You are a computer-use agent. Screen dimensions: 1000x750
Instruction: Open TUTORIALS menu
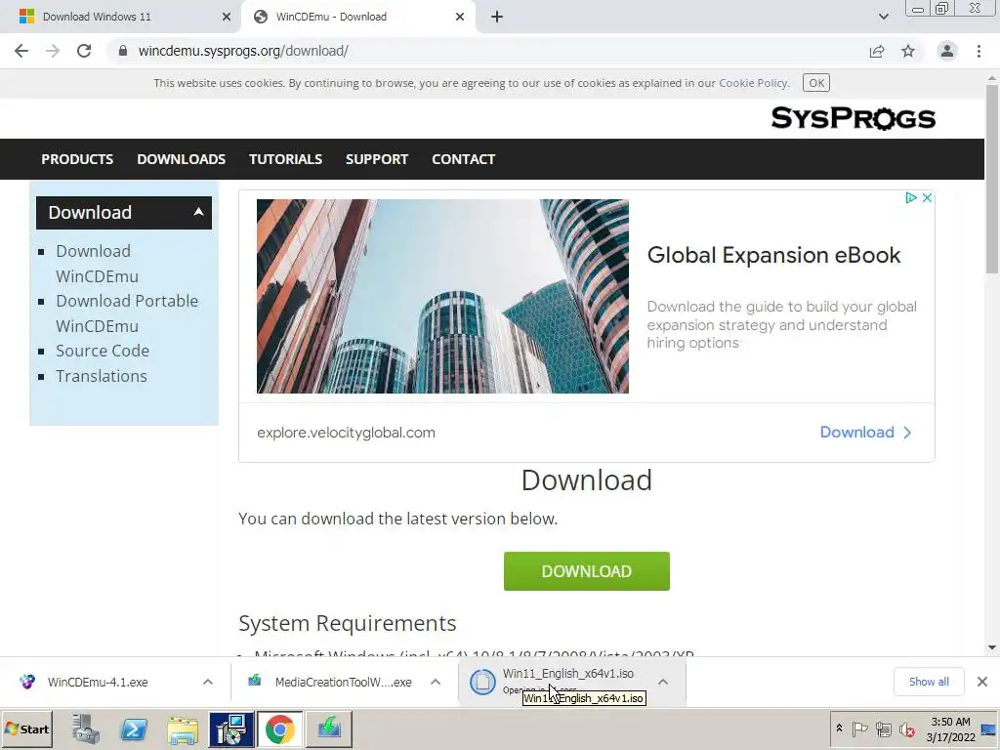click(x=286, y=159)
